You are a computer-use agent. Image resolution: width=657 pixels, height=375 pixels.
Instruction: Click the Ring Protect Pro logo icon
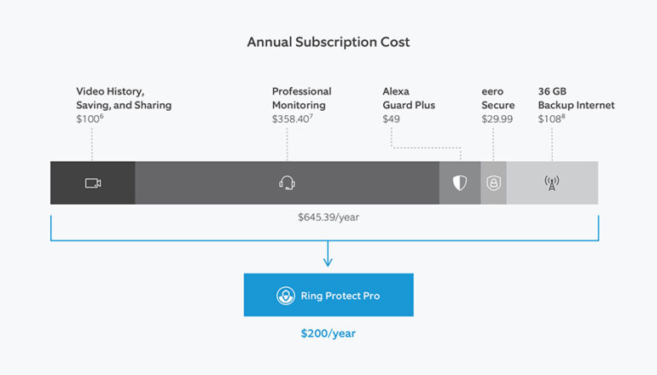tap(285, 296)
